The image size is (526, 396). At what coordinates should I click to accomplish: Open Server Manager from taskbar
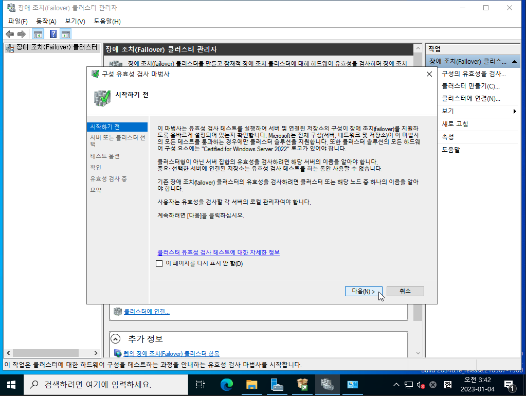(x=277, y=385)
